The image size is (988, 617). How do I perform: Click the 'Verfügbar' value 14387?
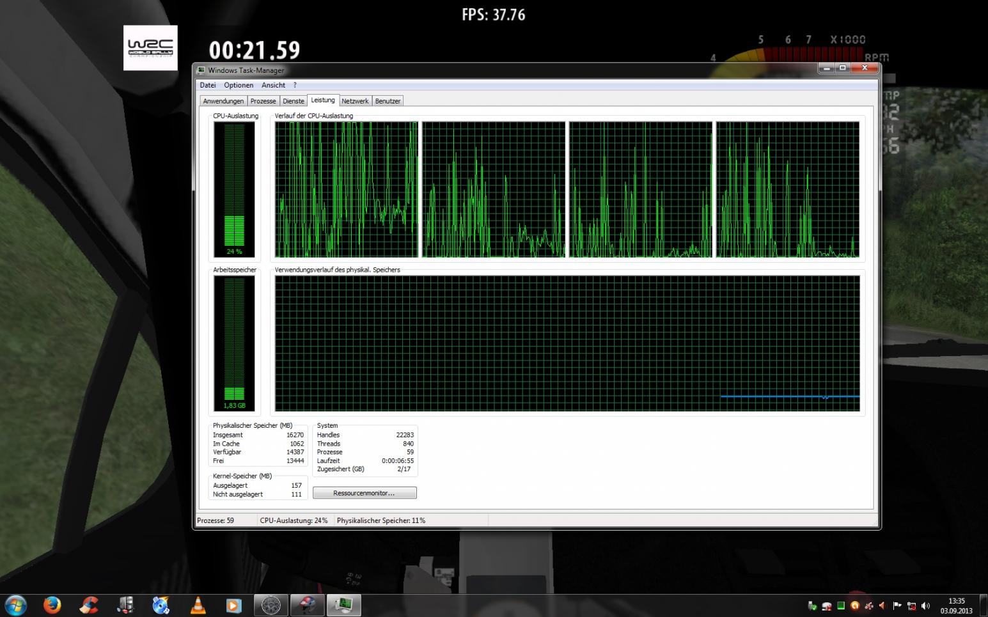click(295, 452)
